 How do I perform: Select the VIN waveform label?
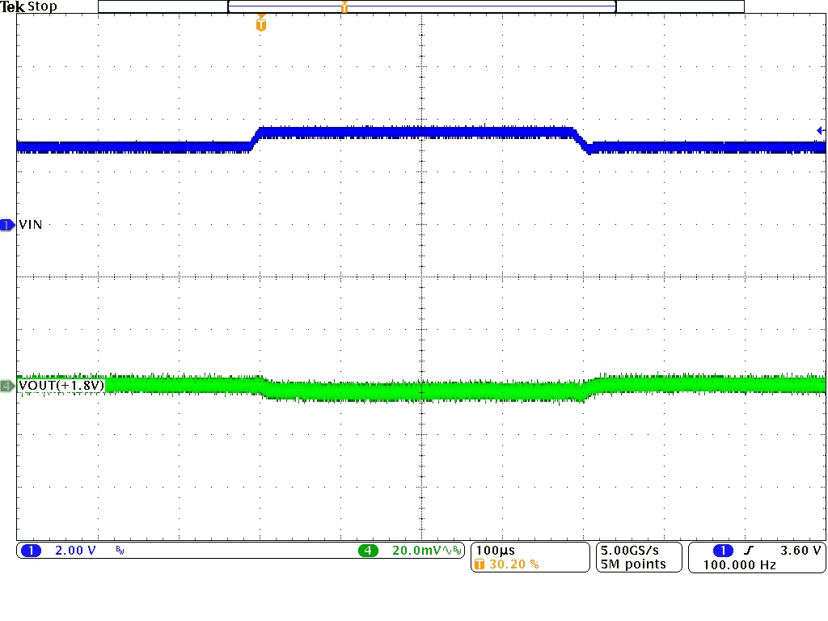click(x=31, y=225)
